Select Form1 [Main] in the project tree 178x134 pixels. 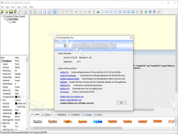[x=13, y=19]
